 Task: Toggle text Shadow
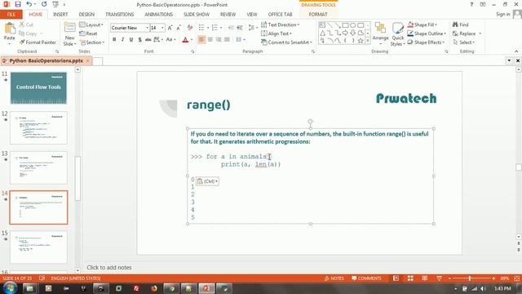[x=139, y=40]
